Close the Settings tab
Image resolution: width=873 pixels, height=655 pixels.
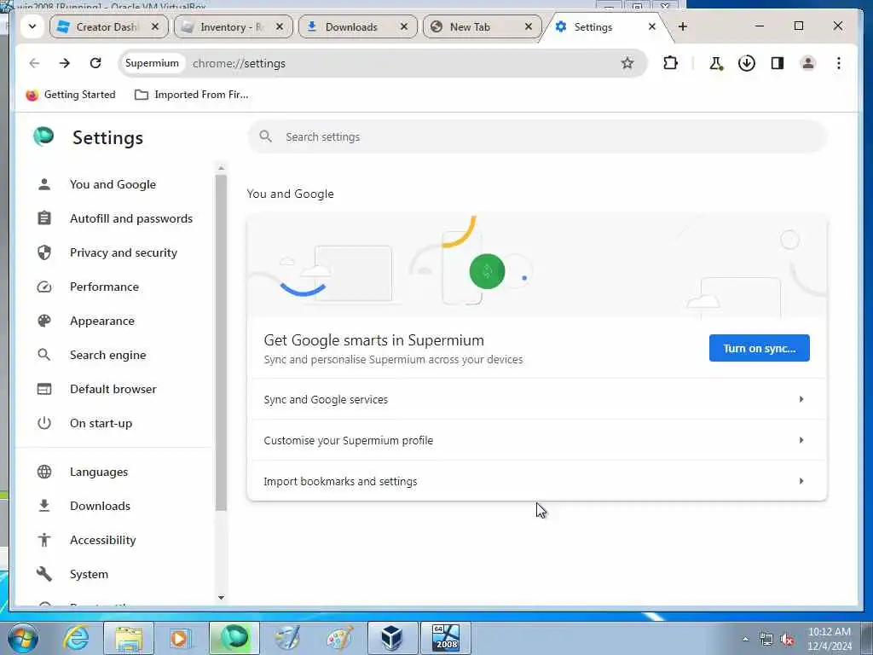coord(652,26)
